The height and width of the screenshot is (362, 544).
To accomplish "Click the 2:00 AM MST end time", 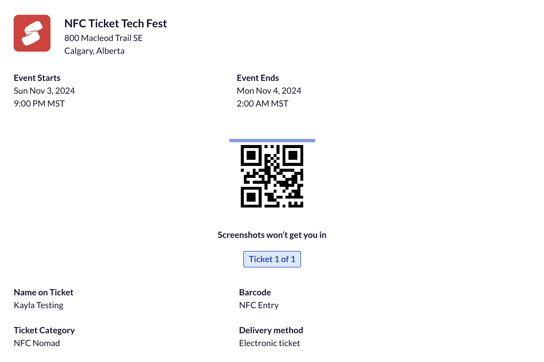I will click(x=263, y=103).
